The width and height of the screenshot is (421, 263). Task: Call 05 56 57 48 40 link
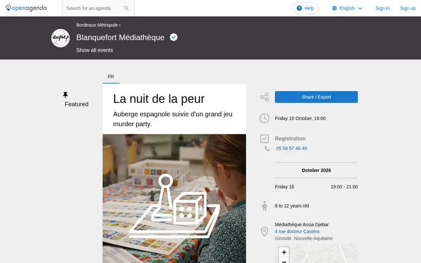pos(291,148)
